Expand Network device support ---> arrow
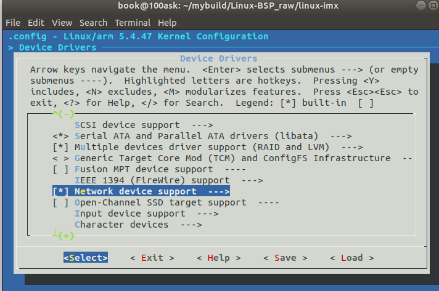 coord(219,191)
